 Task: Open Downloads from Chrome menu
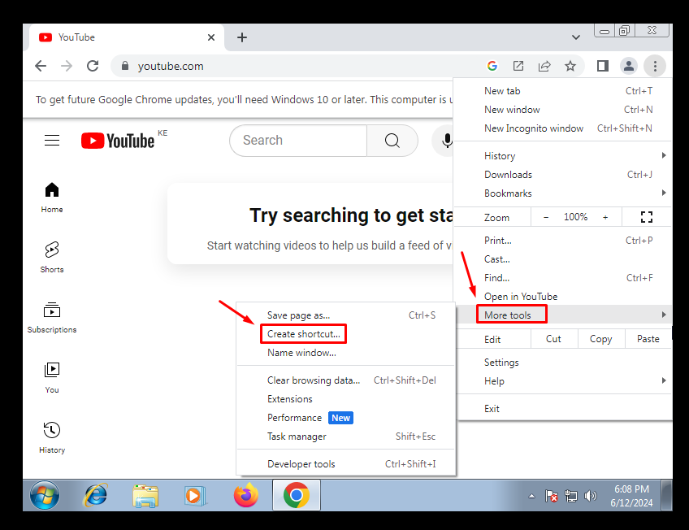point(563,175)
